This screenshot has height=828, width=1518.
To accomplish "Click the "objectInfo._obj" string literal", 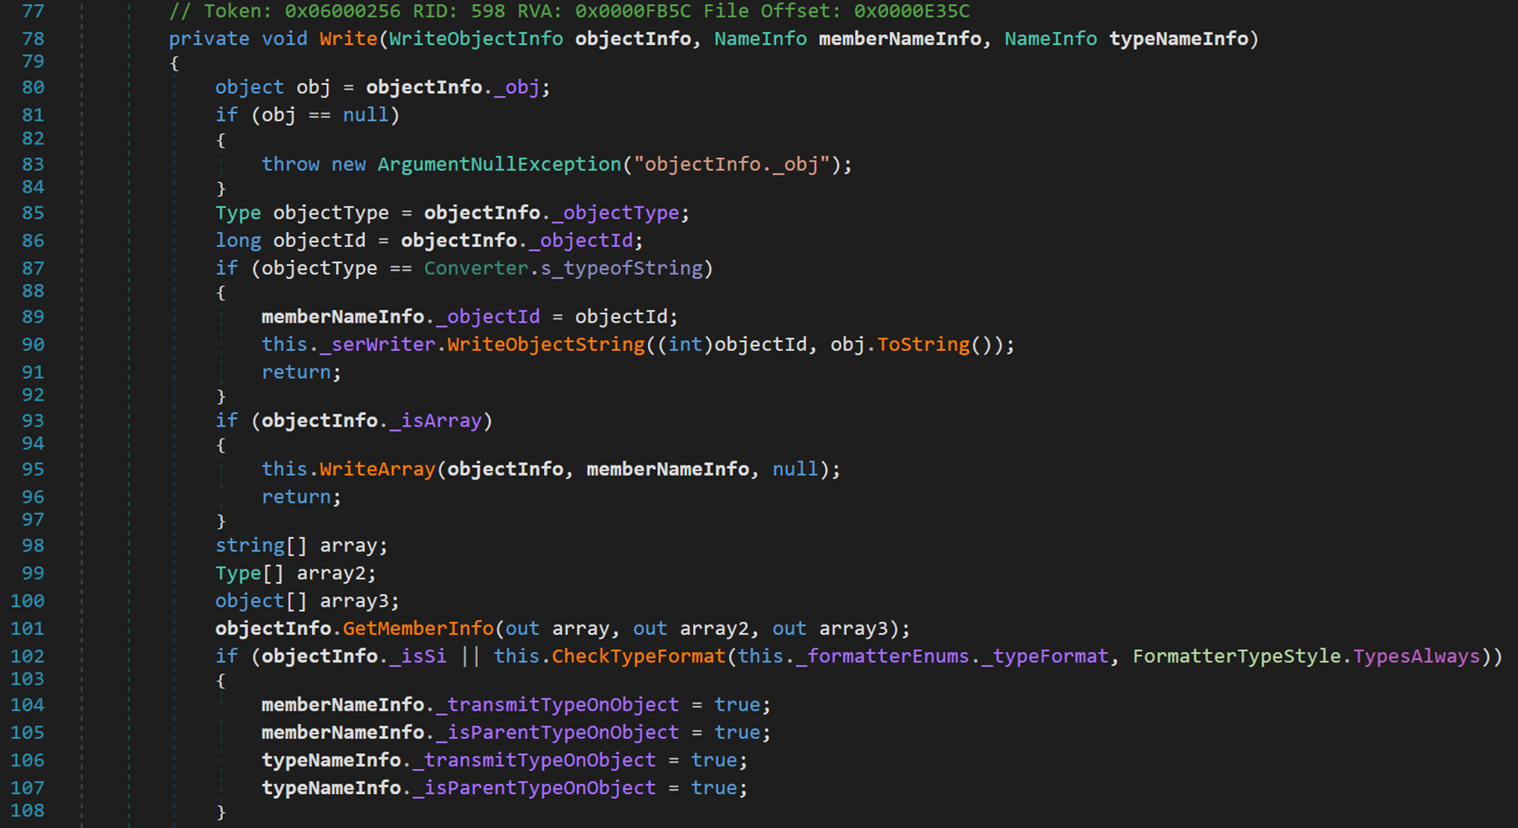I will pyautogui.click(x=732, y=165).
